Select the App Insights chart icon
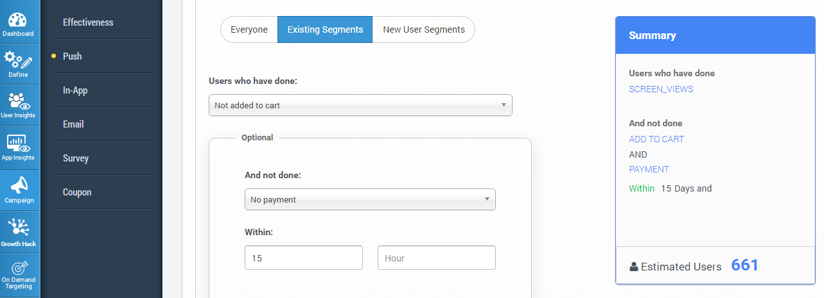 17,144
